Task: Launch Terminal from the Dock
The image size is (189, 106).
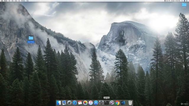Action: coord(107,103)
